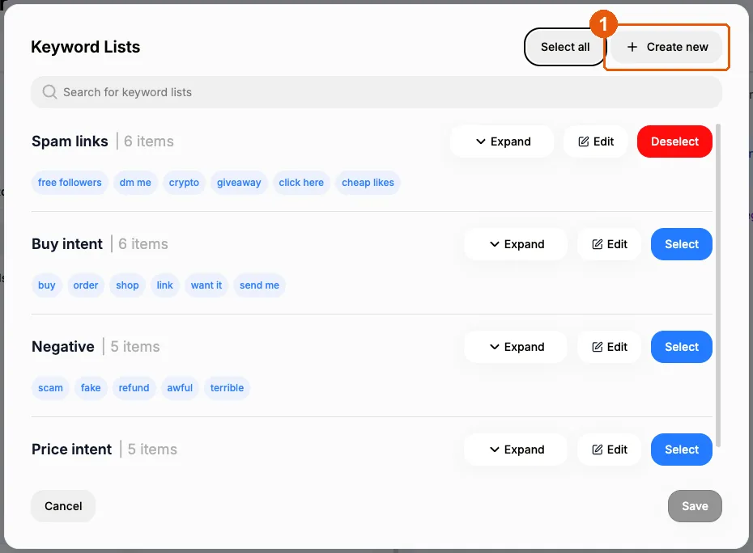Click the Cancel button
753x553 pixels.
click(63, 506)
